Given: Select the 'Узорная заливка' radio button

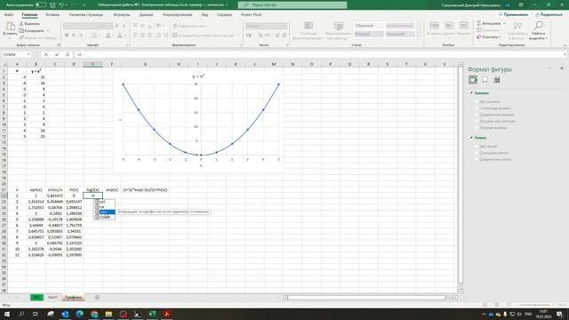Looking at the screenshot, I should point(477,128).
